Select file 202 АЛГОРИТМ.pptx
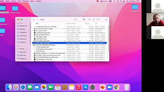164x92 pixels. click(69, 35)
